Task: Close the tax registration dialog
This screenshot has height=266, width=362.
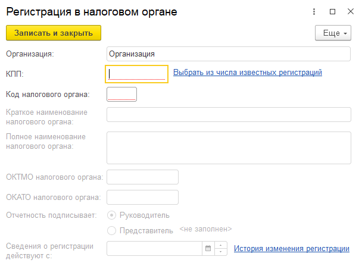Action: click(x=351, y=11)
